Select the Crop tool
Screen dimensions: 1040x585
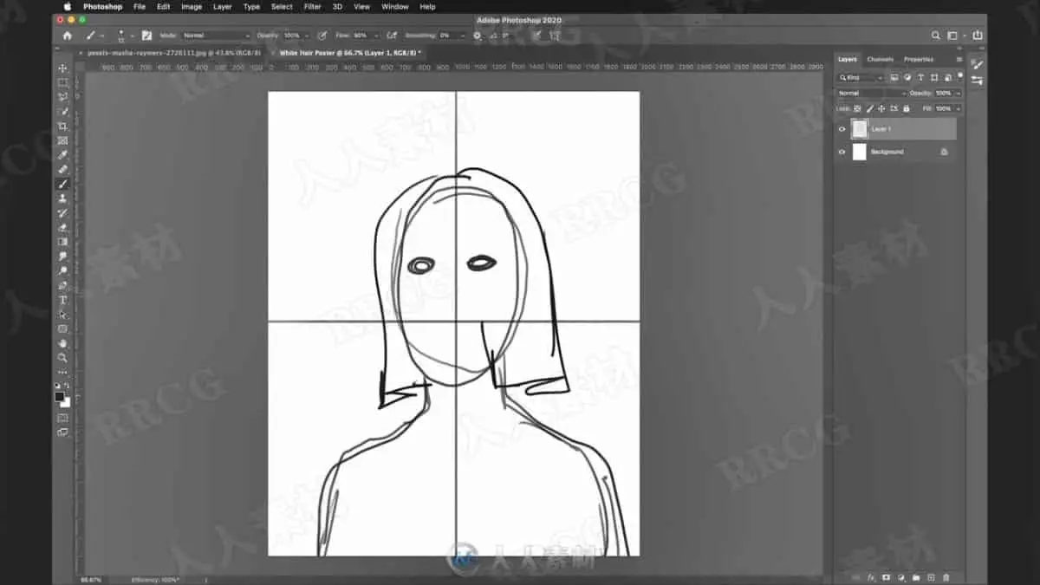click(62, 127)
